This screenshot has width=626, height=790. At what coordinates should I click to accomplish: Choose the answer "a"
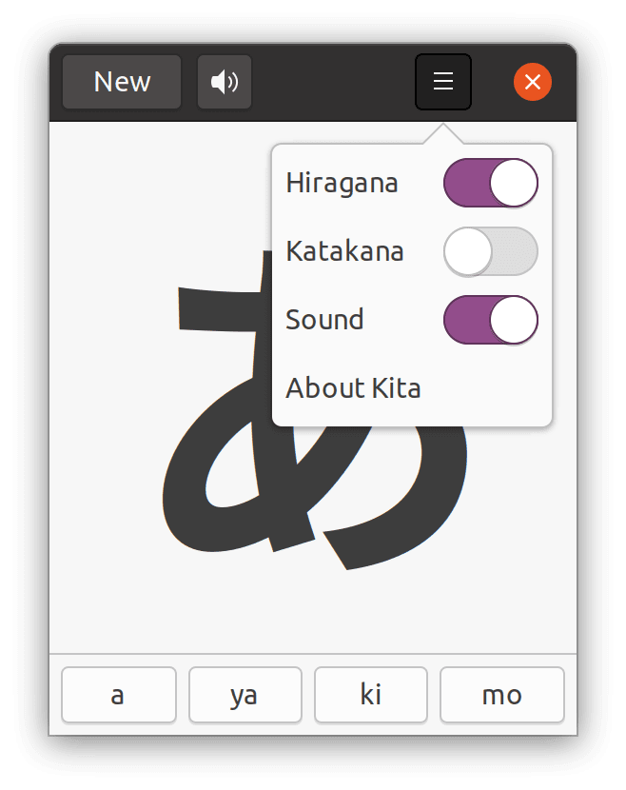pos(118,695)
